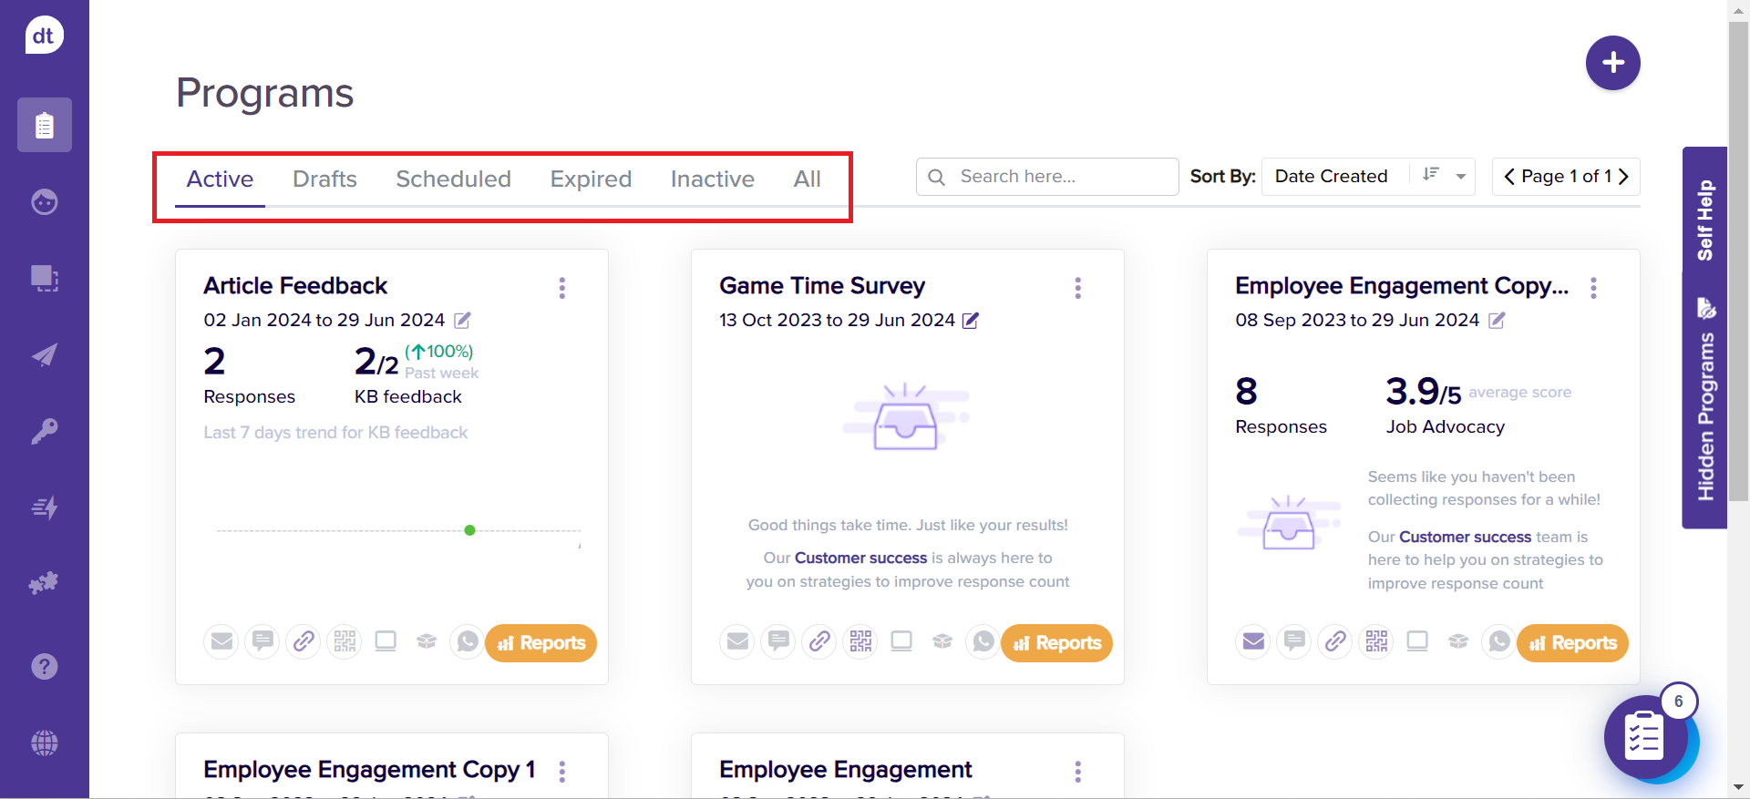Edit the Article Feedback date range
This screenshot has height=799, width=1750.
tap(463, 321)
